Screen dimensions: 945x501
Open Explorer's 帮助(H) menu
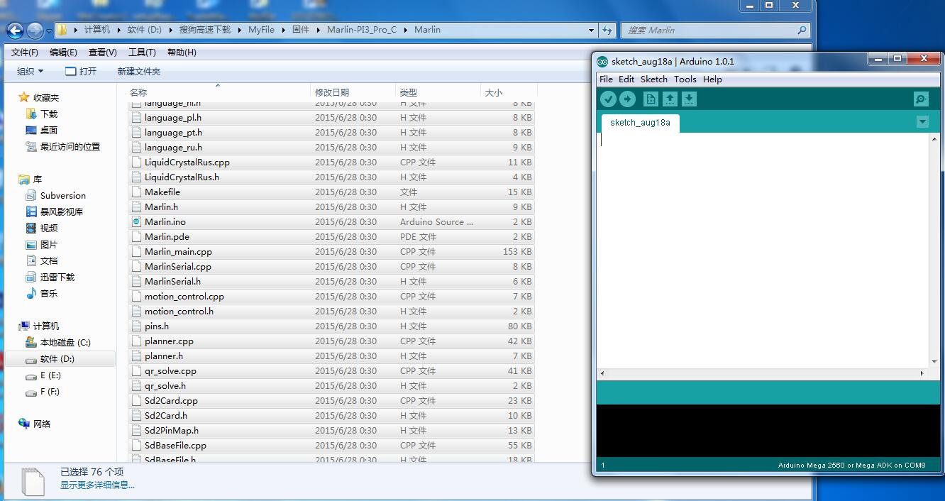(x=182, y=53)
